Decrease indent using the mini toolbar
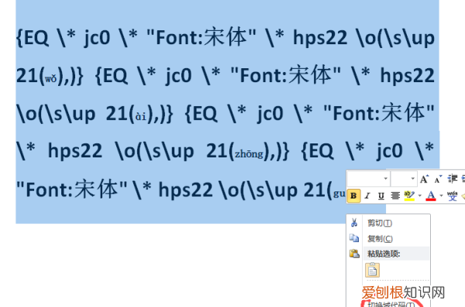Image resolution: width=465 pixels, height=307 pixels. 453,179
